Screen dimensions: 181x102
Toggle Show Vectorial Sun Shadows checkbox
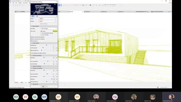tap(31, 39)
